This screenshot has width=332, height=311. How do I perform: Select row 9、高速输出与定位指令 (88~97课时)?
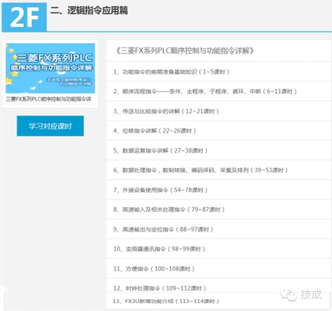click(219, 229)
